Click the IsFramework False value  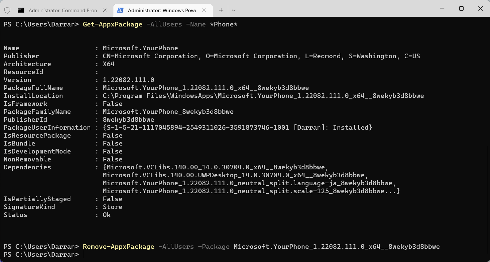pos(112,104)
